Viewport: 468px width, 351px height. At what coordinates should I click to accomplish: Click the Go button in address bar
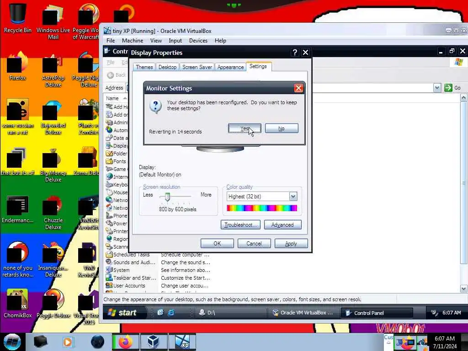(452, 88)
